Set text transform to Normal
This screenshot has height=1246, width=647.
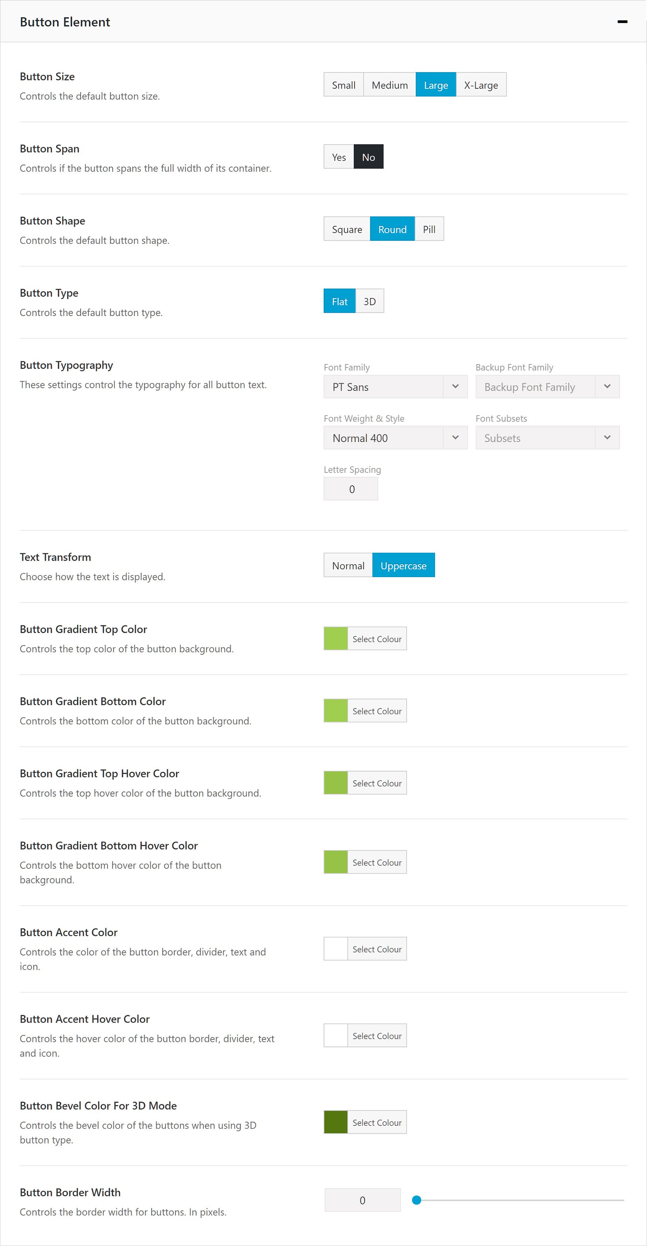(x=348, y=565)
